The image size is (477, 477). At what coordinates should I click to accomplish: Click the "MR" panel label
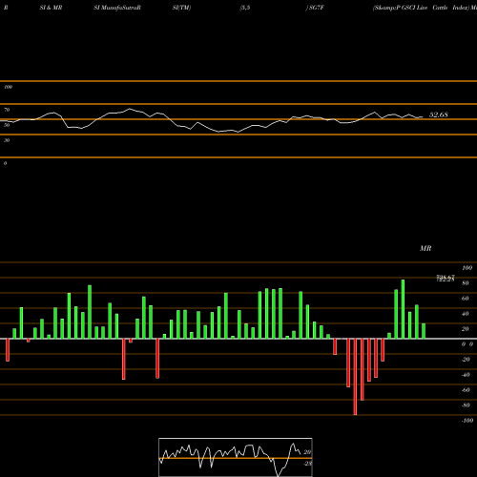tap(425, 248)
